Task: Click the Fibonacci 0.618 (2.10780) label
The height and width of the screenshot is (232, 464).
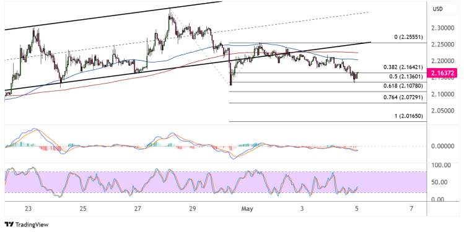Action: [403, 86]
